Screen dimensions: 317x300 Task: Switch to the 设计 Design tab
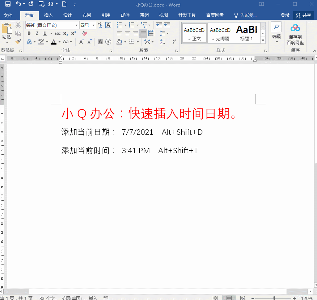point(68,15)
